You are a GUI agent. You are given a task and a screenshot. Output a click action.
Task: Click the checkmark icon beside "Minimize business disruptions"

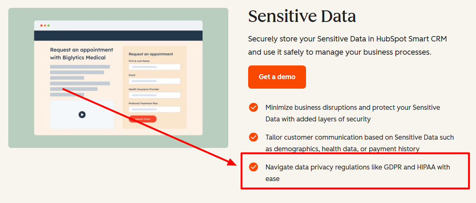click(x=254, y=107)
